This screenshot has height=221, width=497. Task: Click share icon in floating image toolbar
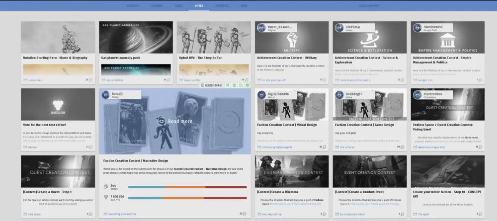[241, 85]
